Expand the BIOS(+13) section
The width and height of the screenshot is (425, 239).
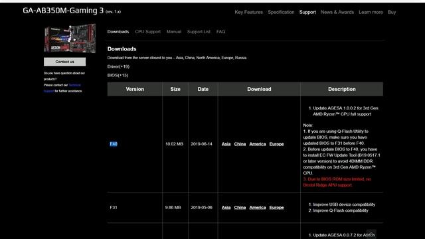click(118, 75)
